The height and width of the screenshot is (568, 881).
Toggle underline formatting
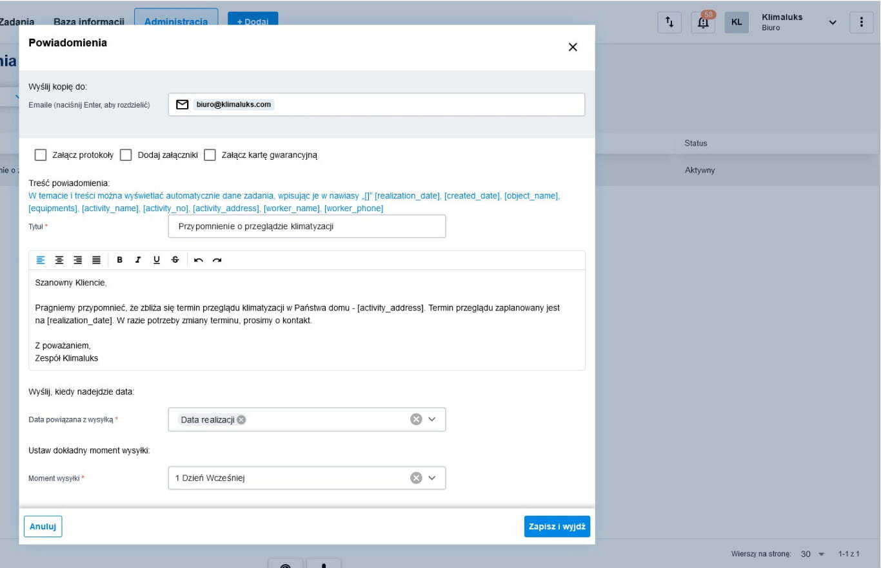(x=157, y=260)
